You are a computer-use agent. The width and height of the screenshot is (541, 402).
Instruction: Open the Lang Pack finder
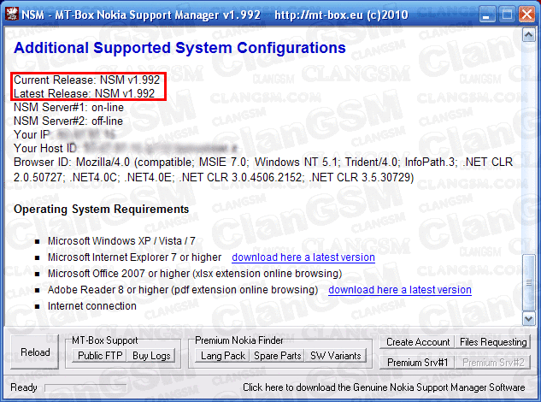point(222,355)
